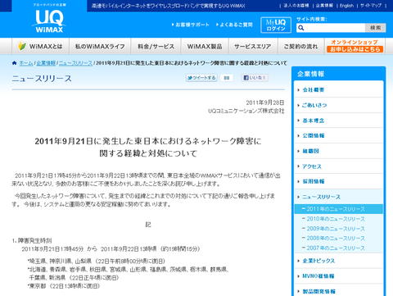Select 2009年のニュースリリース submenu item
Viewport: 393px width, 296px height.
336,229
